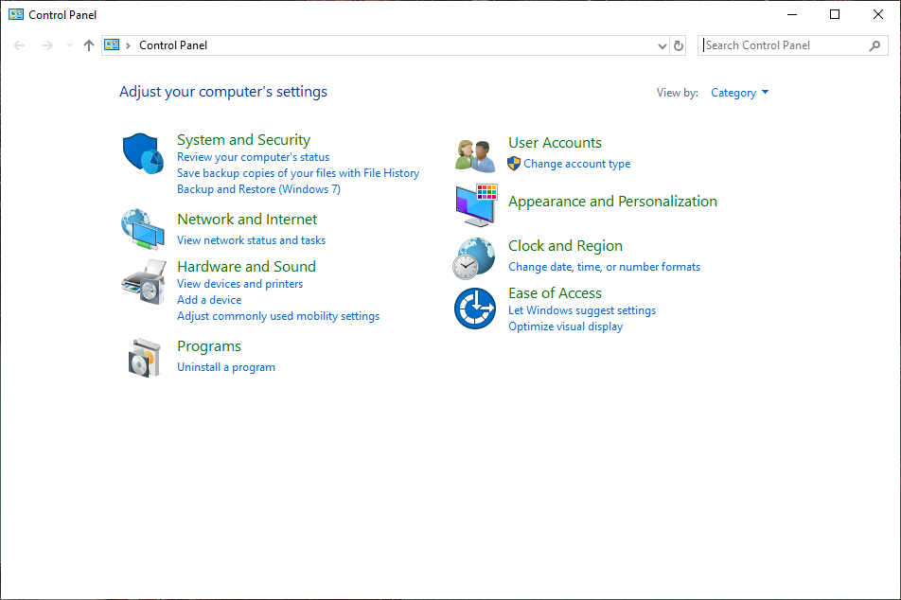Go forward with the forward arrow
Screen dimensions: 901x600
pos(47,45)
